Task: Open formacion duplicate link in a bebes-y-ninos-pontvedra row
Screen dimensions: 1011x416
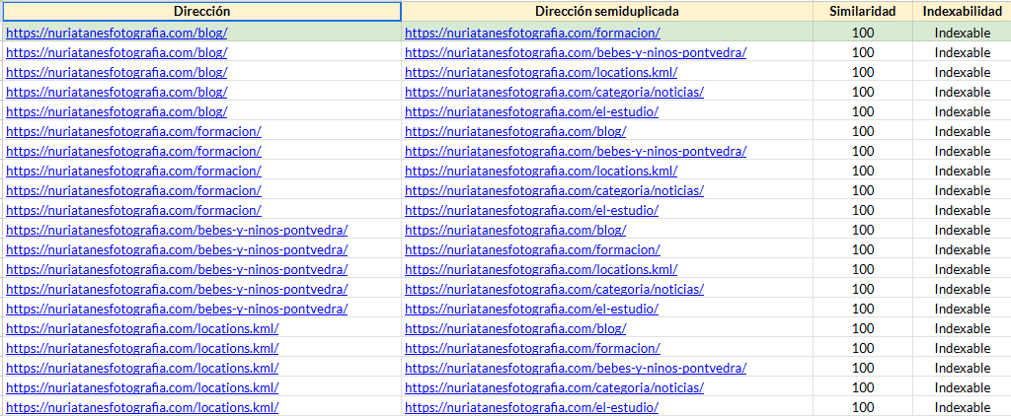Action: [532, 249]
